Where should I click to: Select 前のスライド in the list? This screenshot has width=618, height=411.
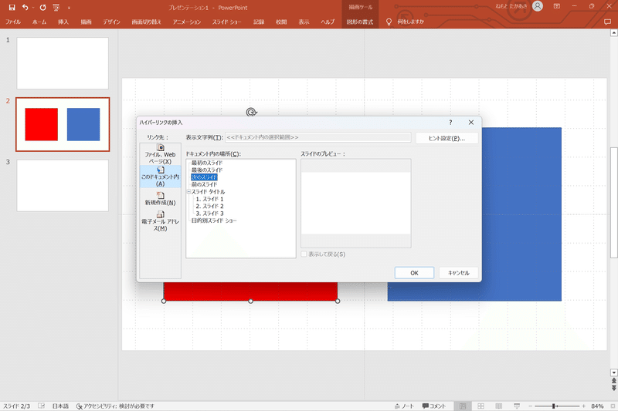(204, 184)
